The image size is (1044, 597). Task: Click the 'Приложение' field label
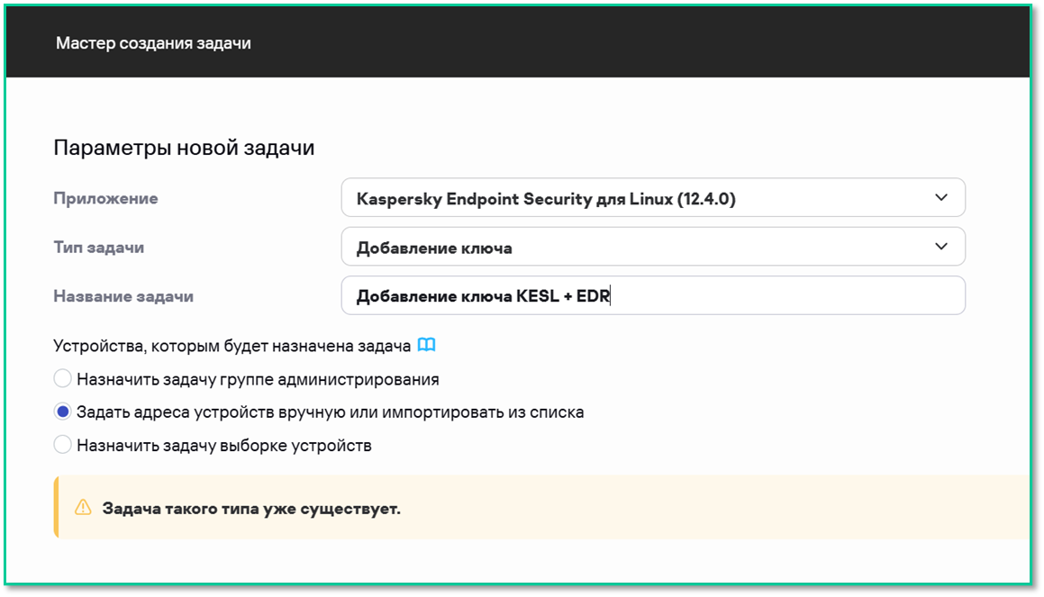[x=106, y=198]
